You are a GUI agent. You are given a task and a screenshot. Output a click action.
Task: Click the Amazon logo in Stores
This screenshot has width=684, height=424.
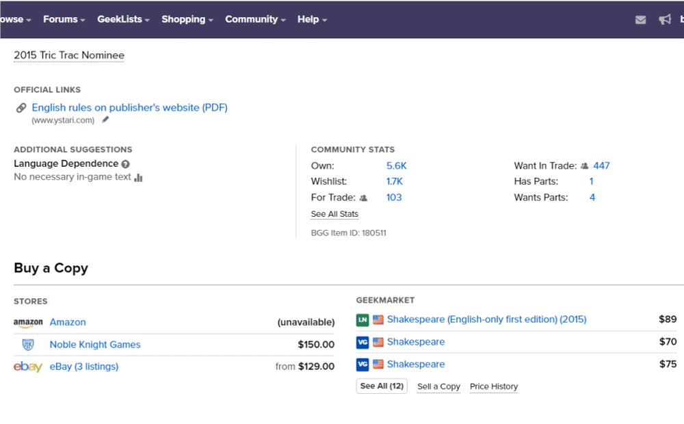coord(28,322)
